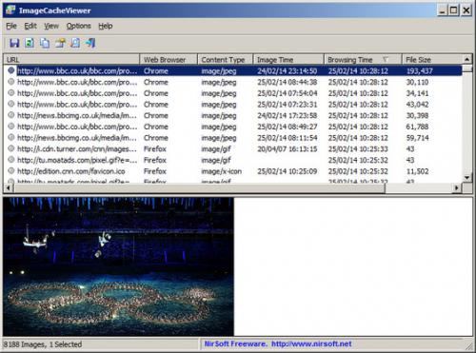Click the horizontal scrollbar left arrow
The width and height of the screenshot is (476, 353).
point(8,188)
